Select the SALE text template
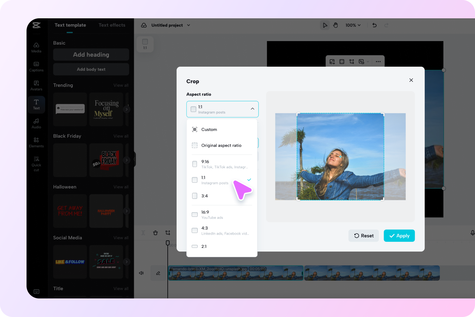 pyautogui.click(x=106, y=262)
